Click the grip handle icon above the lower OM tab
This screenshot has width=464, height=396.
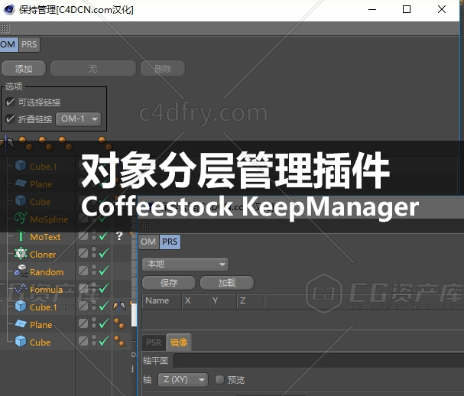click(146, 226)
